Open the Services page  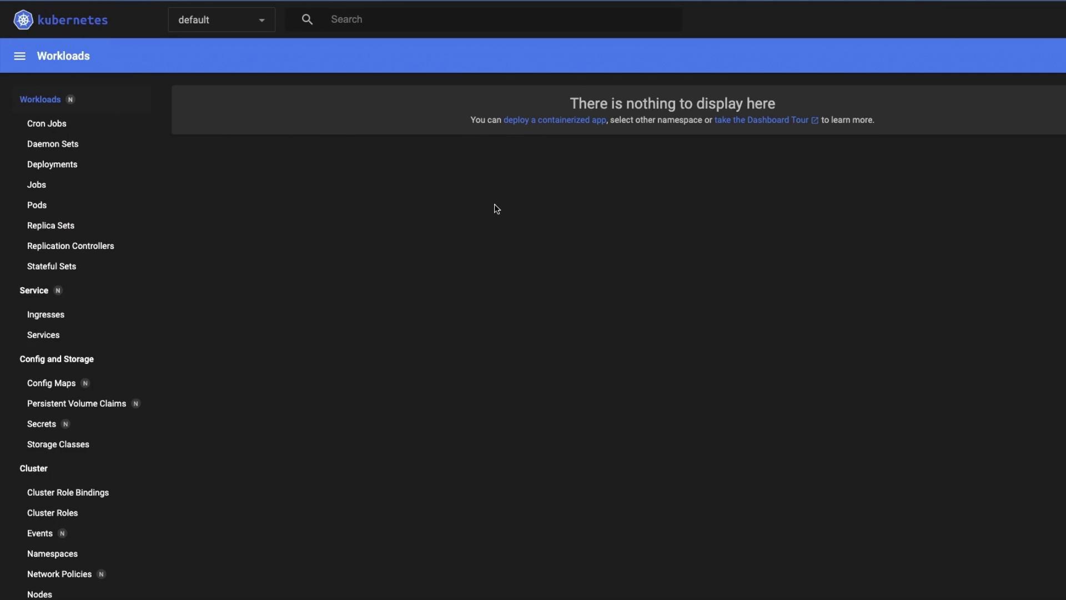pyautogui.click(x=43, y=335)
